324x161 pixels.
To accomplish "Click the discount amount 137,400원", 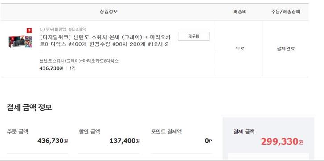I will [x=125, y=141].
